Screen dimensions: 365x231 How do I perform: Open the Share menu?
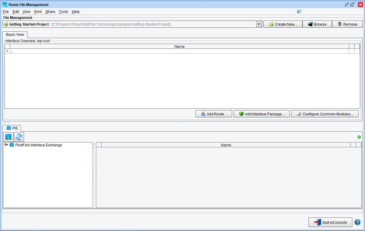pyautogui.click(x=50, y=12)
